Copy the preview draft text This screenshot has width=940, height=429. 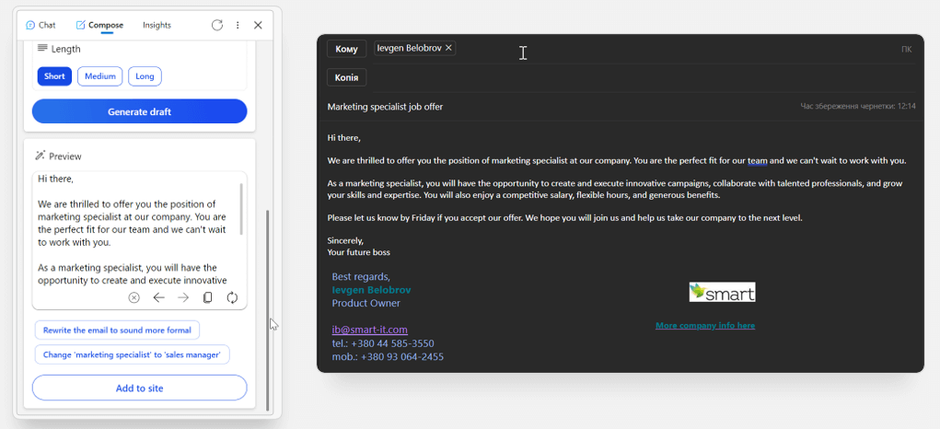208,297
